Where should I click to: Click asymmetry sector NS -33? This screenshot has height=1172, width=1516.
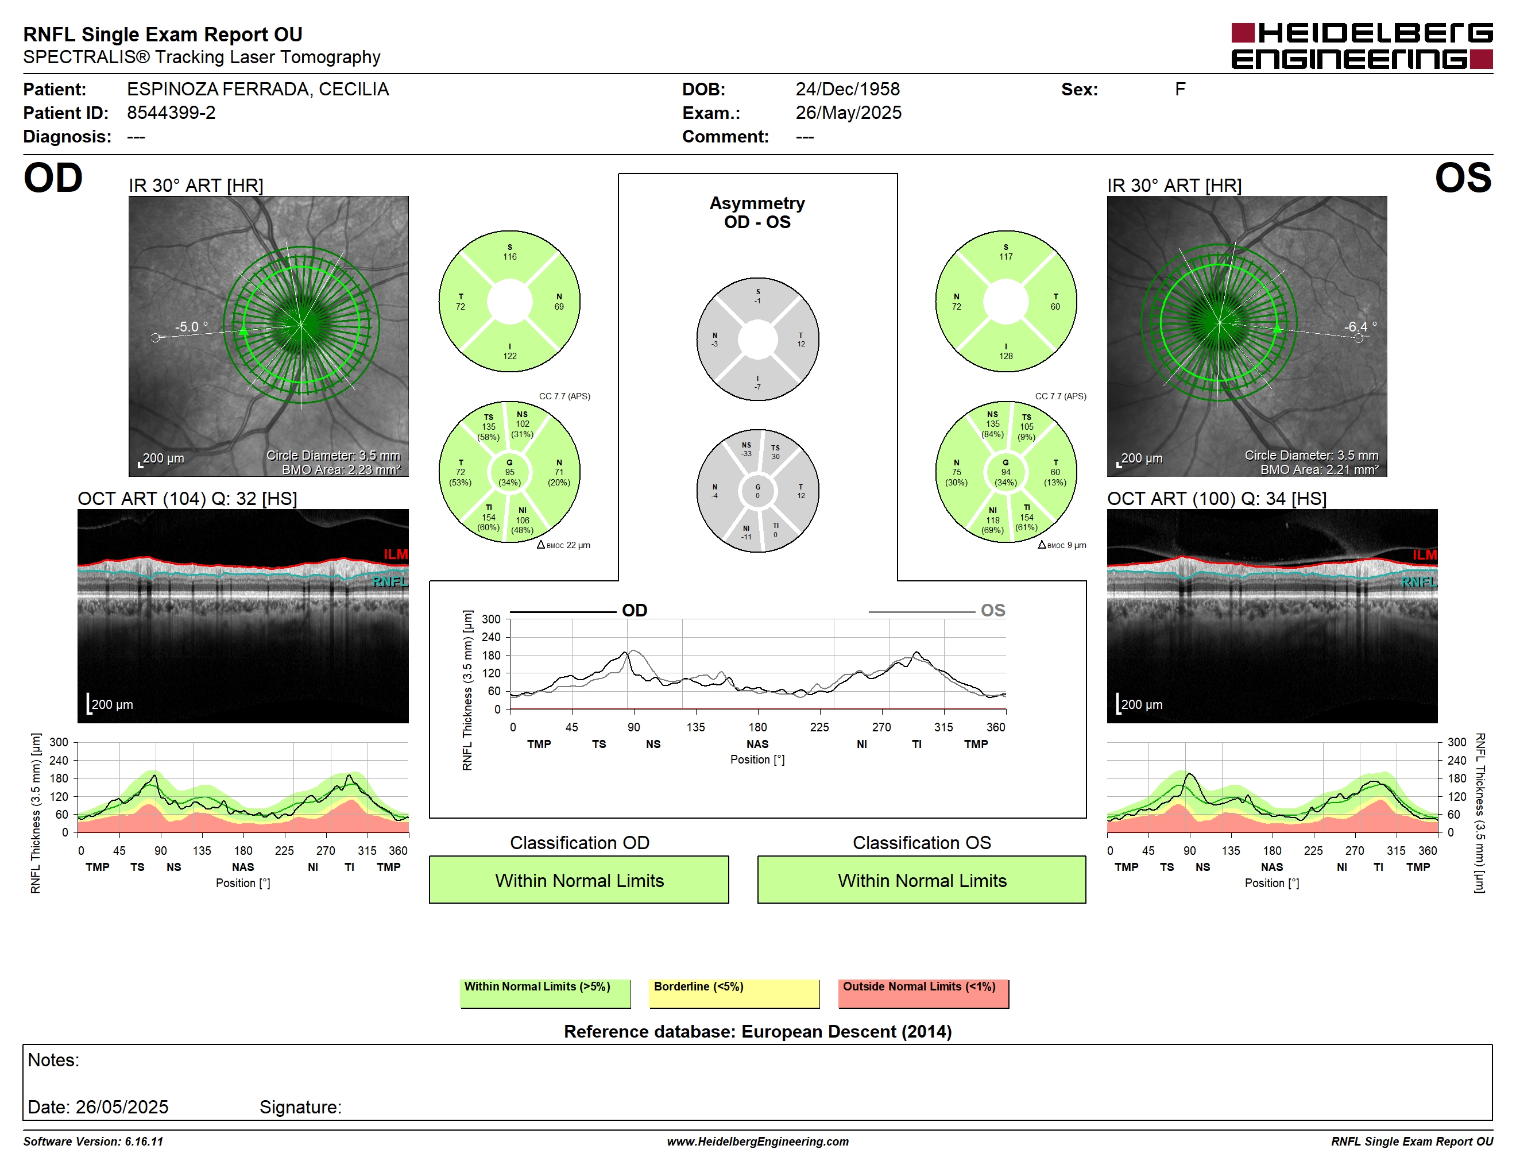pos(746,449)
